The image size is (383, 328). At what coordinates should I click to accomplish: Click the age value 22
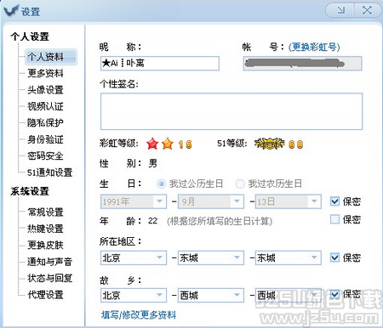point(152,221)
